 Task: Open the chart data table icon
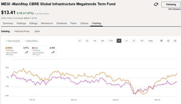click(161, 41)
